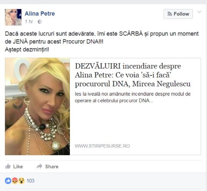Click the thumbs-up Like icon
Image resolution: width=207 pixels, height=191 pixels.
8,167
